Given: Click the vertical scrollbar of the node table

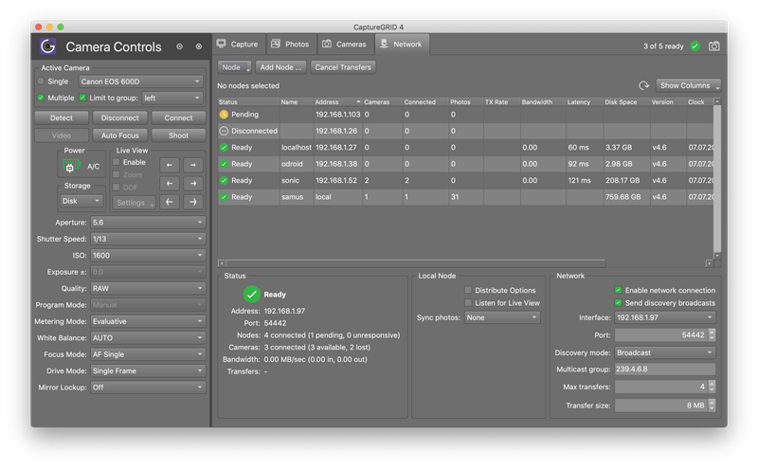Looking at the screenshot, I should [717, 177].
